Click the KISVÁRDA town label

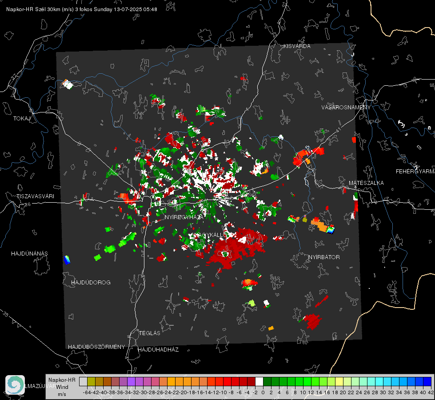[297, 46]
